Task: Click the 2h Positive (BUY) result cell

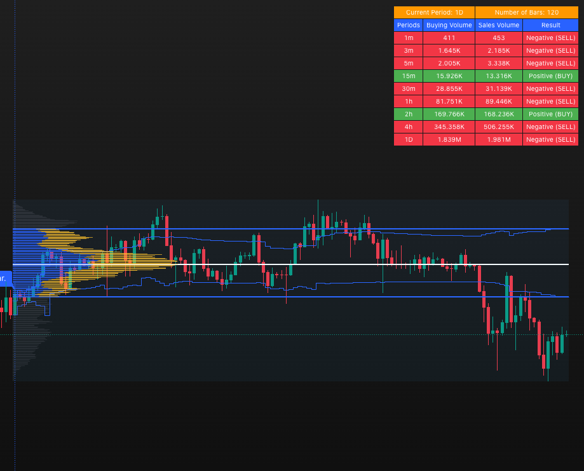Action: (550, 114)
